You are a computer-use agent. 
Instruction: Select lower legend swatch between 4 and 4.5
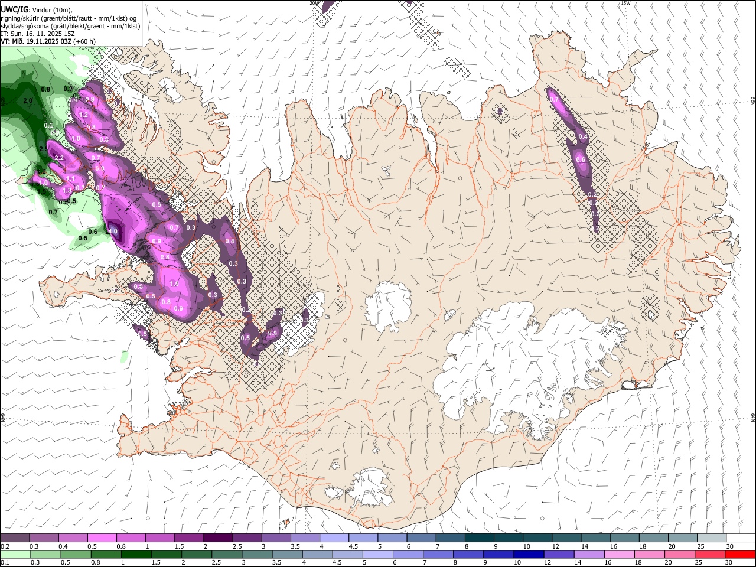tap(317, 554)
